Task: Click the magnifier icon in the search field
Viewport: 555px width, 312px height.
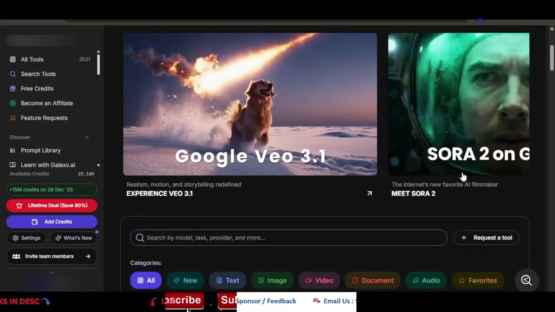Action: coord(140,237)
